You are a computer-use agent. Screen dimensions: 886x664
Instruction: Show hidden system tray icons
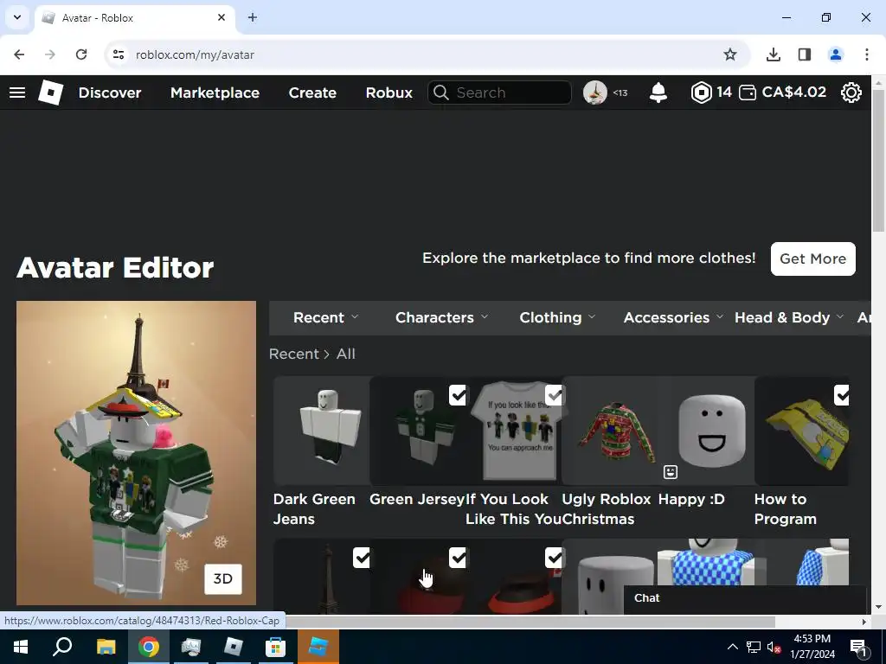pyautogui.click(x=732, y=647)
